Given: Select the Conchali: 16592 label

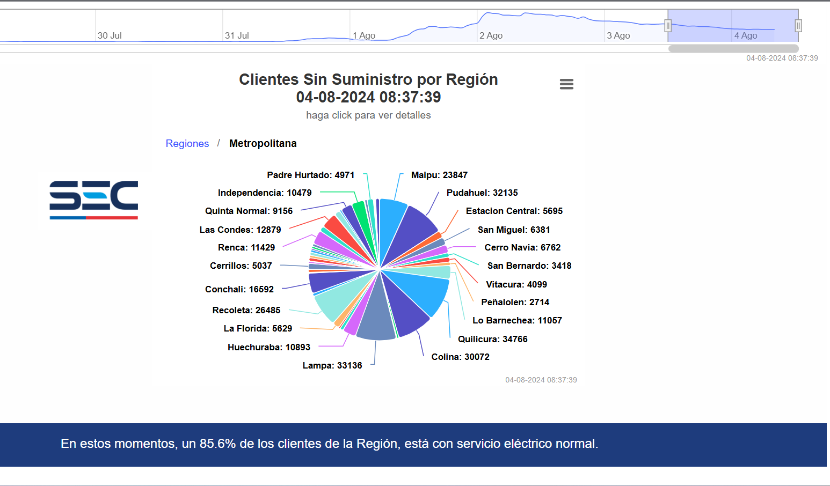Looking at the screenshot, I should click(x=239, y=289).
